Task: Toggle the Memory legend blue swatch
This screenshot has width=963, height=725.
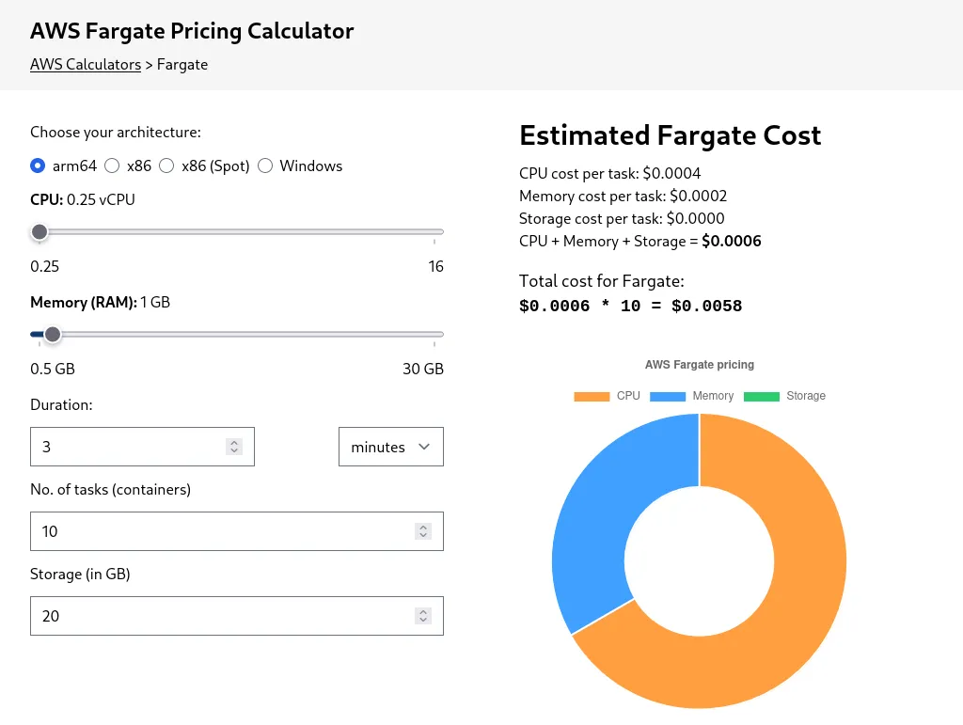Action: coord(668,397)
